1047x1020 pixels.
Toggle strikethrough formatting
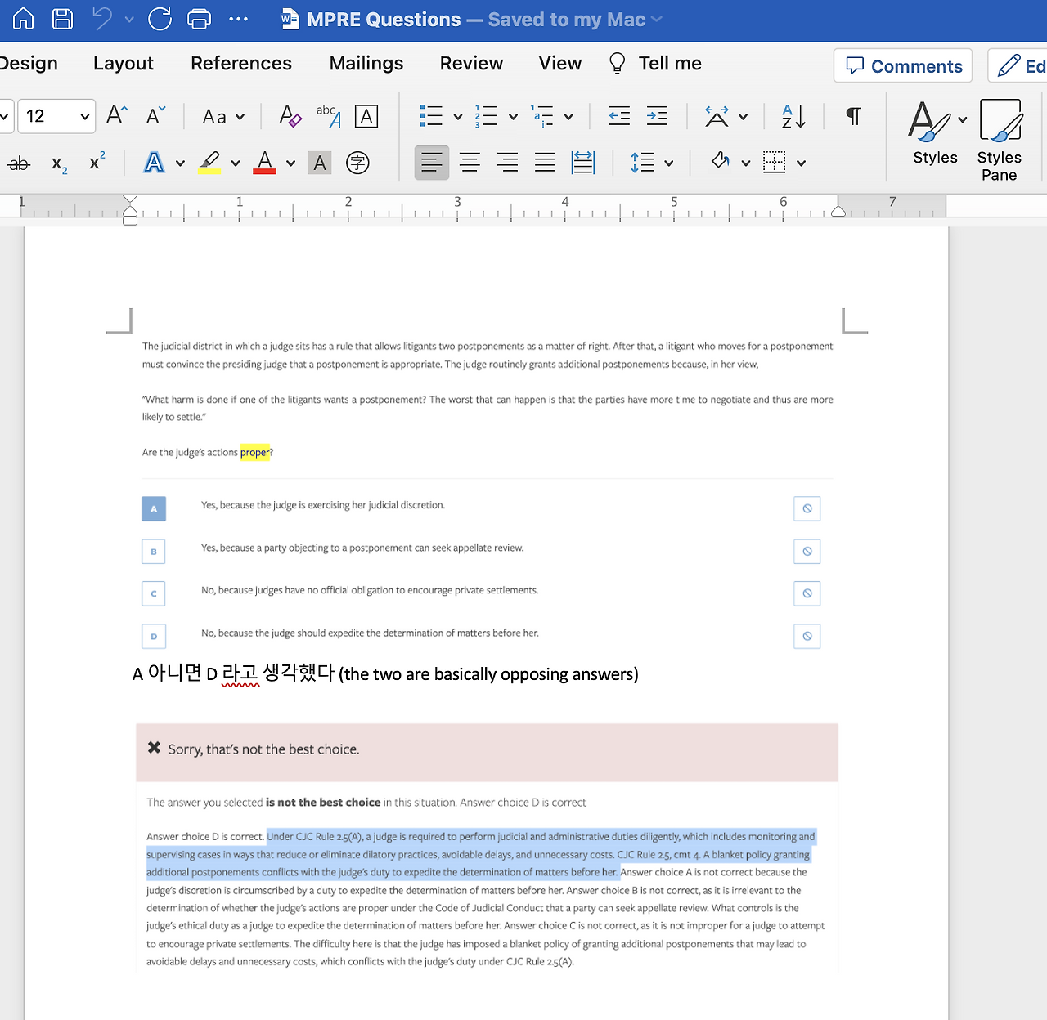click(19, 163)
